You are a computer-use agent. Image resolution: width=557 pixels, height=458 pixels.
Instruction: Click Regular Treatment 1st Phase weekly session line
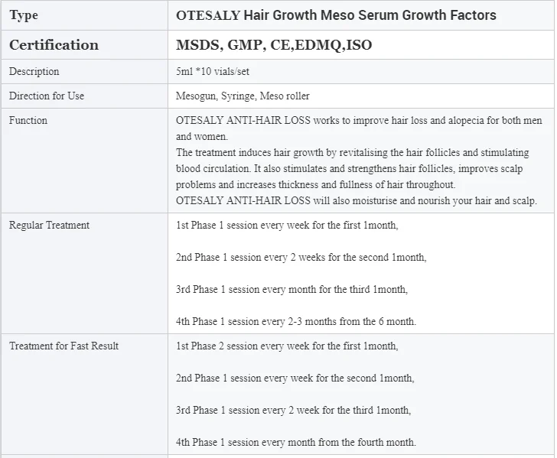point(287,226)
